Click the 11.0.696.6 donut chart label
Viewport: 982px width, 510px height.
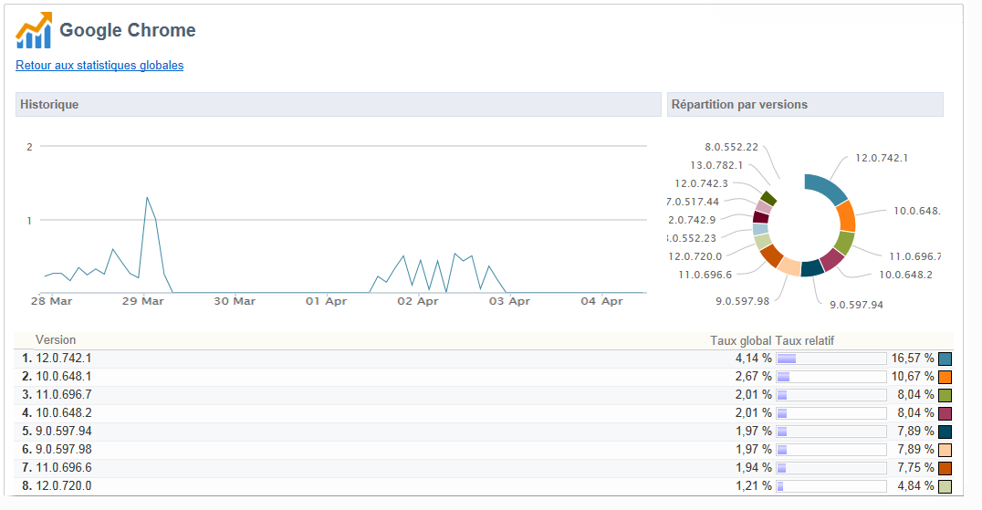tap(705, 275)
